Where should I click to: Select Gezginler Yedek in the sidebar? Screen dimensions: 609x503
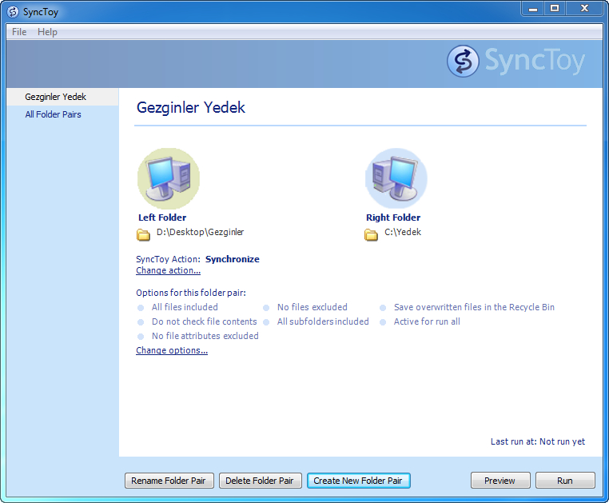56,97
